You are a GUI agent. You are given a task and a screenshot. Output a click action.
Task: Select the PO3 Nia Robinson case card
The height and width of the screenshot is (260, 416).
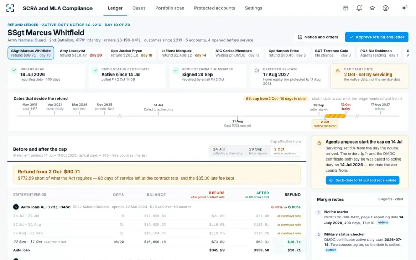pyautogui.click(x=379, y=53)
